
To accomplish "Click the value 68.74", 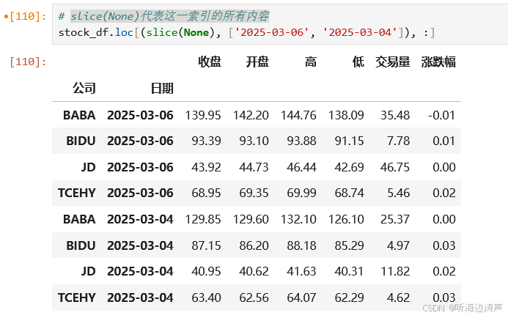I will pyautogui.click(x=349, y=193).
